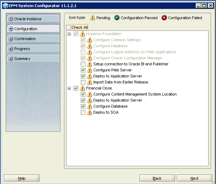Collapse the Financial Close tree node

[69, 88]
